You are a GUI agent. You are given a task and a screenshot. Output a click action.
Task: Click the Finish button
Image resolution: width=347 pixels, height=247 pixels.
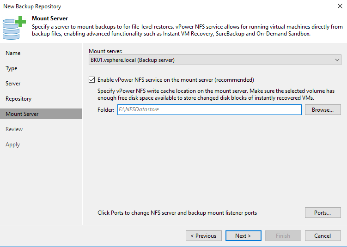coord(283,235)
